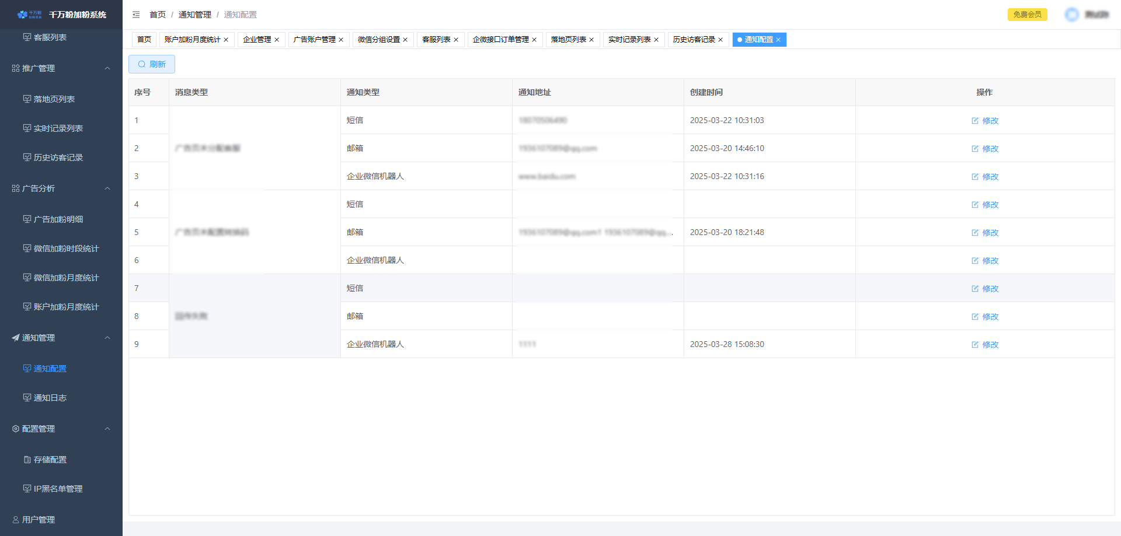Viewport: 1121px width, 536px height.
Task: Collapse the 通知管理 menu section
Action: [107, 338]
